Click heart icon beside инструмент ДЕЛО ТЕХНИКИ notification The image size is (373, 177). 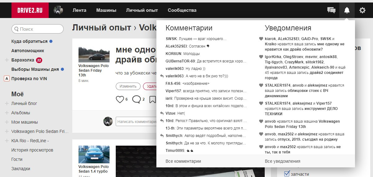tap(261, 103)
